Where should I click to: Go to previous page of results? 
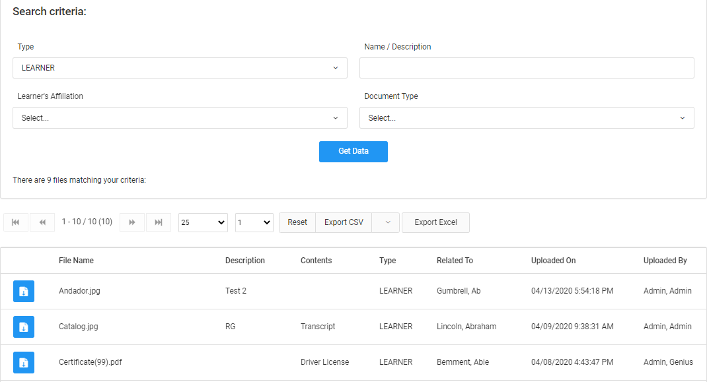[x=42, y=222]
